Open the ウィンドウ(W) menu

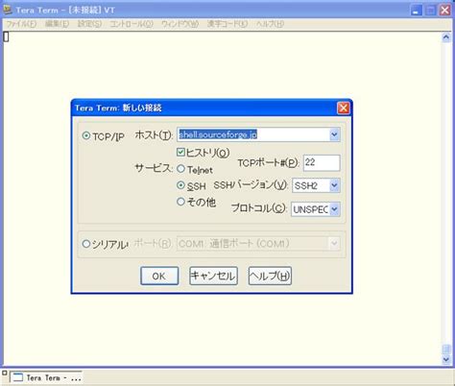point(180,24)
